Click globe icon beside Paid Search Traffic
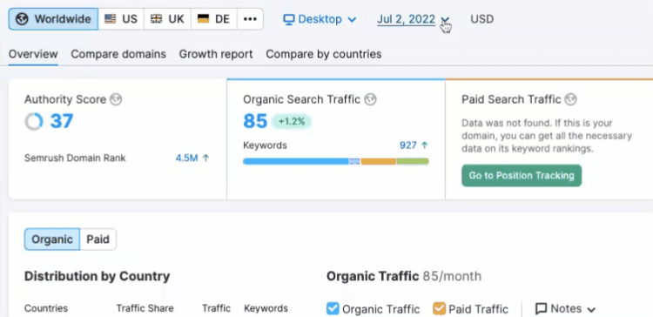The width and height of the screenshot is (653, 317). pos(571,99)
